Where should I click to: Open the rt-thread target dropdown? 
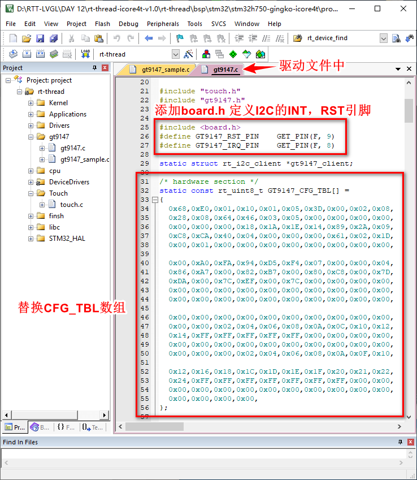pos(175,54)
